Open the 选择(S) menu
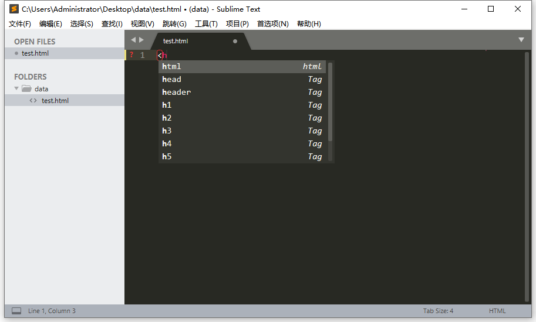This screenshot has height=322, width=536. coord(82,24)
